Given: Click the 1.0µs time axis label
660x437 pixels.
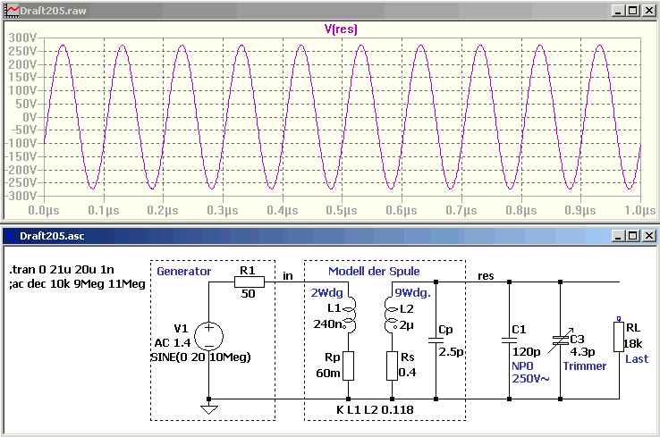Looking at the screenshot, I should click(639, 210).
